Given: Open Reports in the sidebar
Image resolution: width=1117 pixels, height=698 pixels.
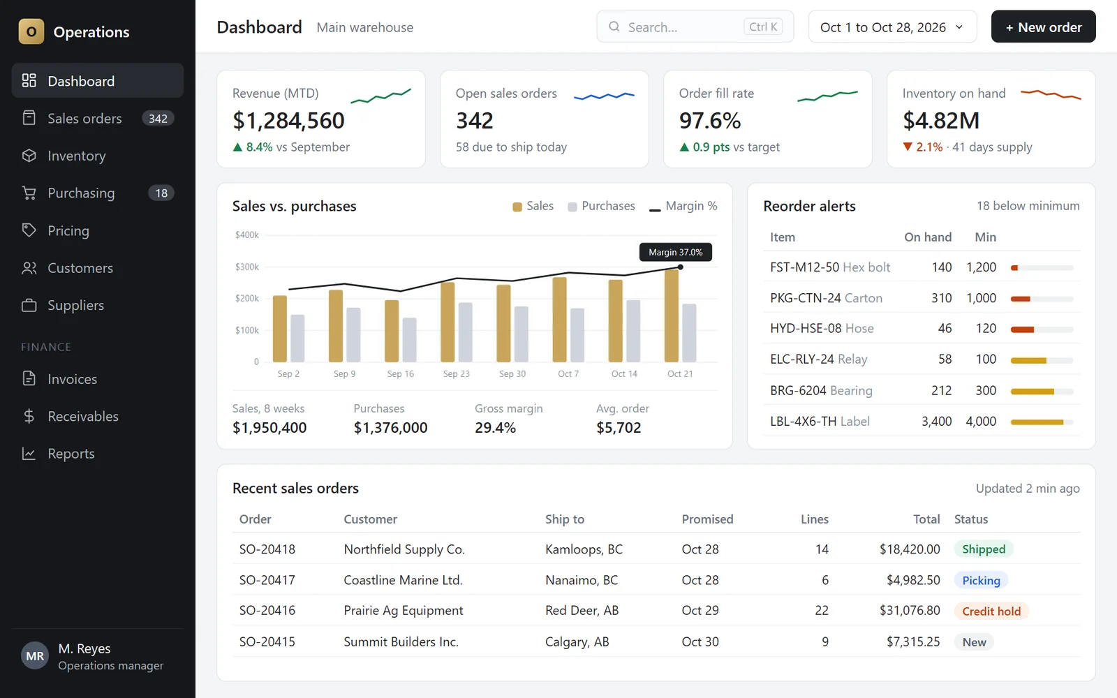Looking at the screenshot, I should [98, 453].
